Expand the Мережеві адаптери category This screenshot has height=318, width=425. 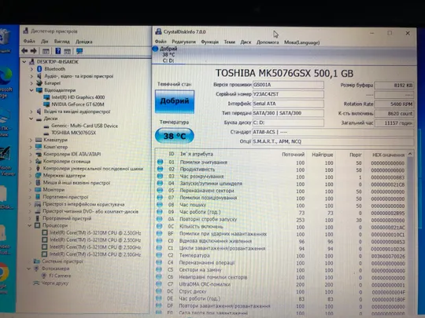click(31, 176)
